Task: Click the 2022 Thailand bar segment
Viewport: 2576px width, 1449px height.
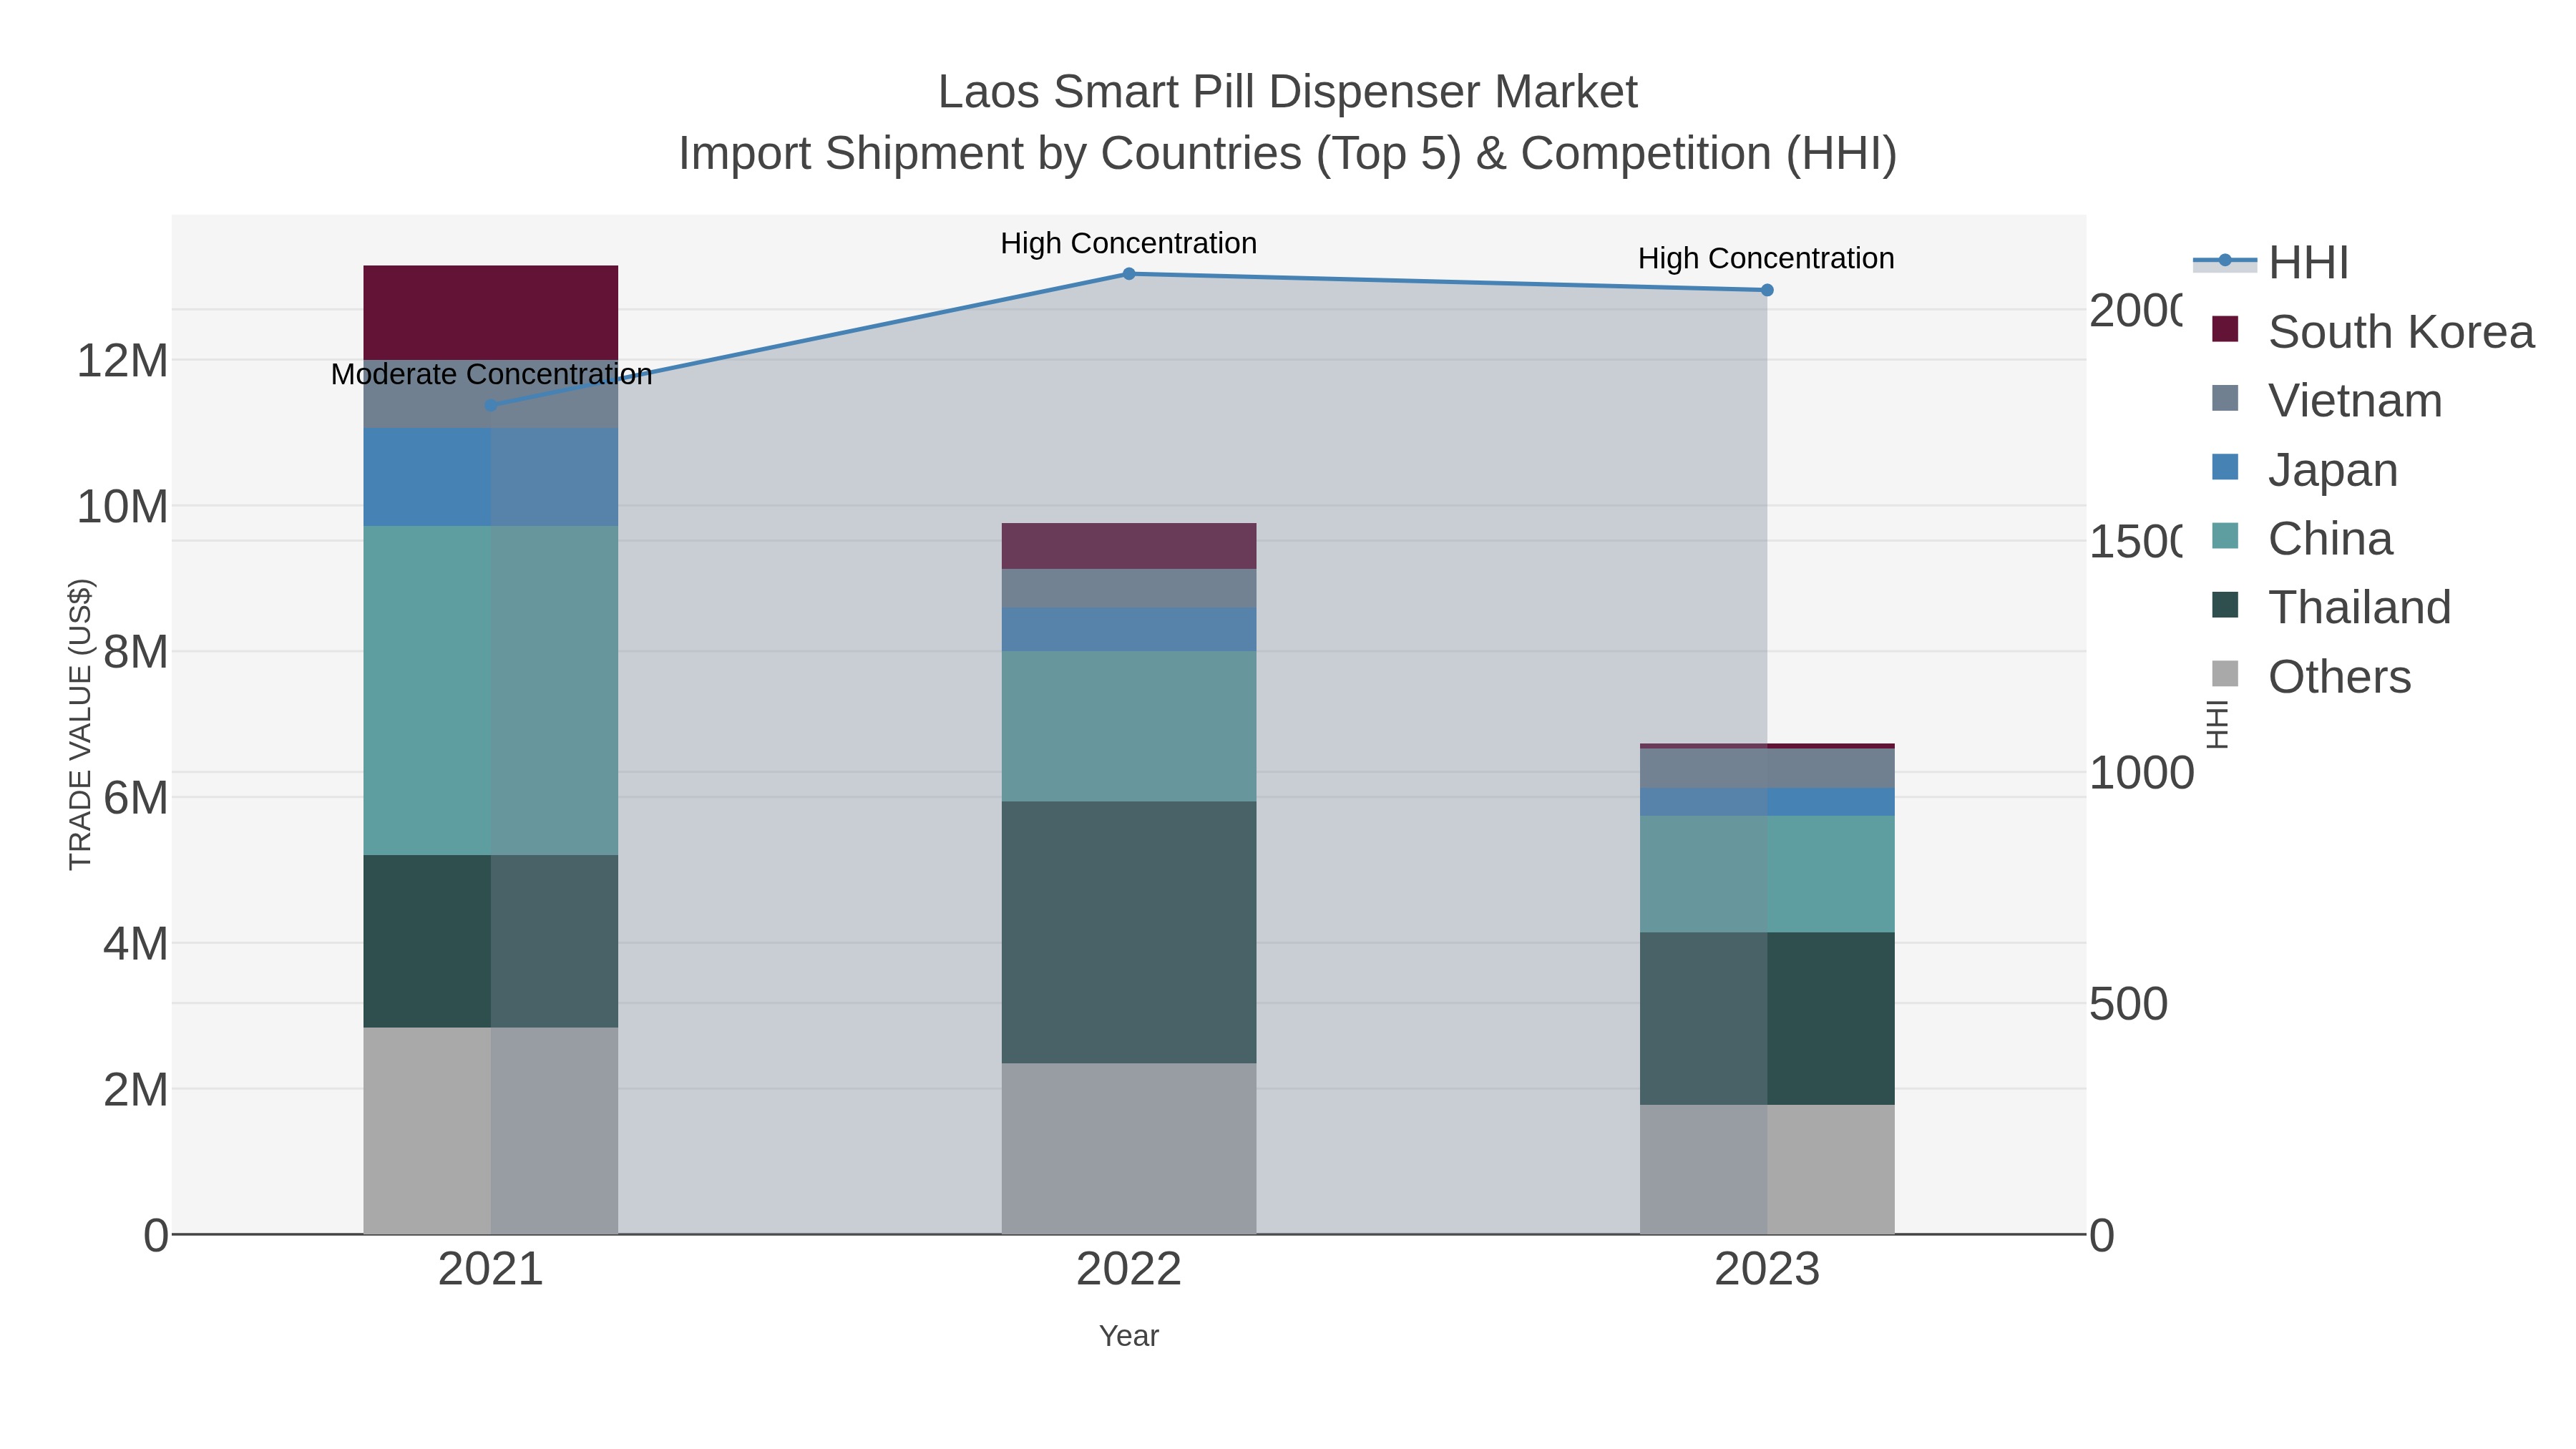Action: (1129, 932)
